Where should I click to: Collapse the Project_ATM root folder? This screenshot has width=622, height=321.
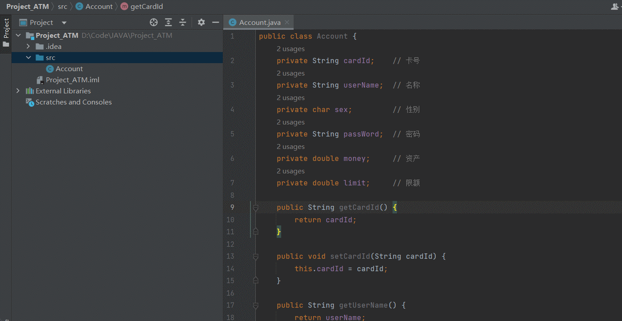18,35
